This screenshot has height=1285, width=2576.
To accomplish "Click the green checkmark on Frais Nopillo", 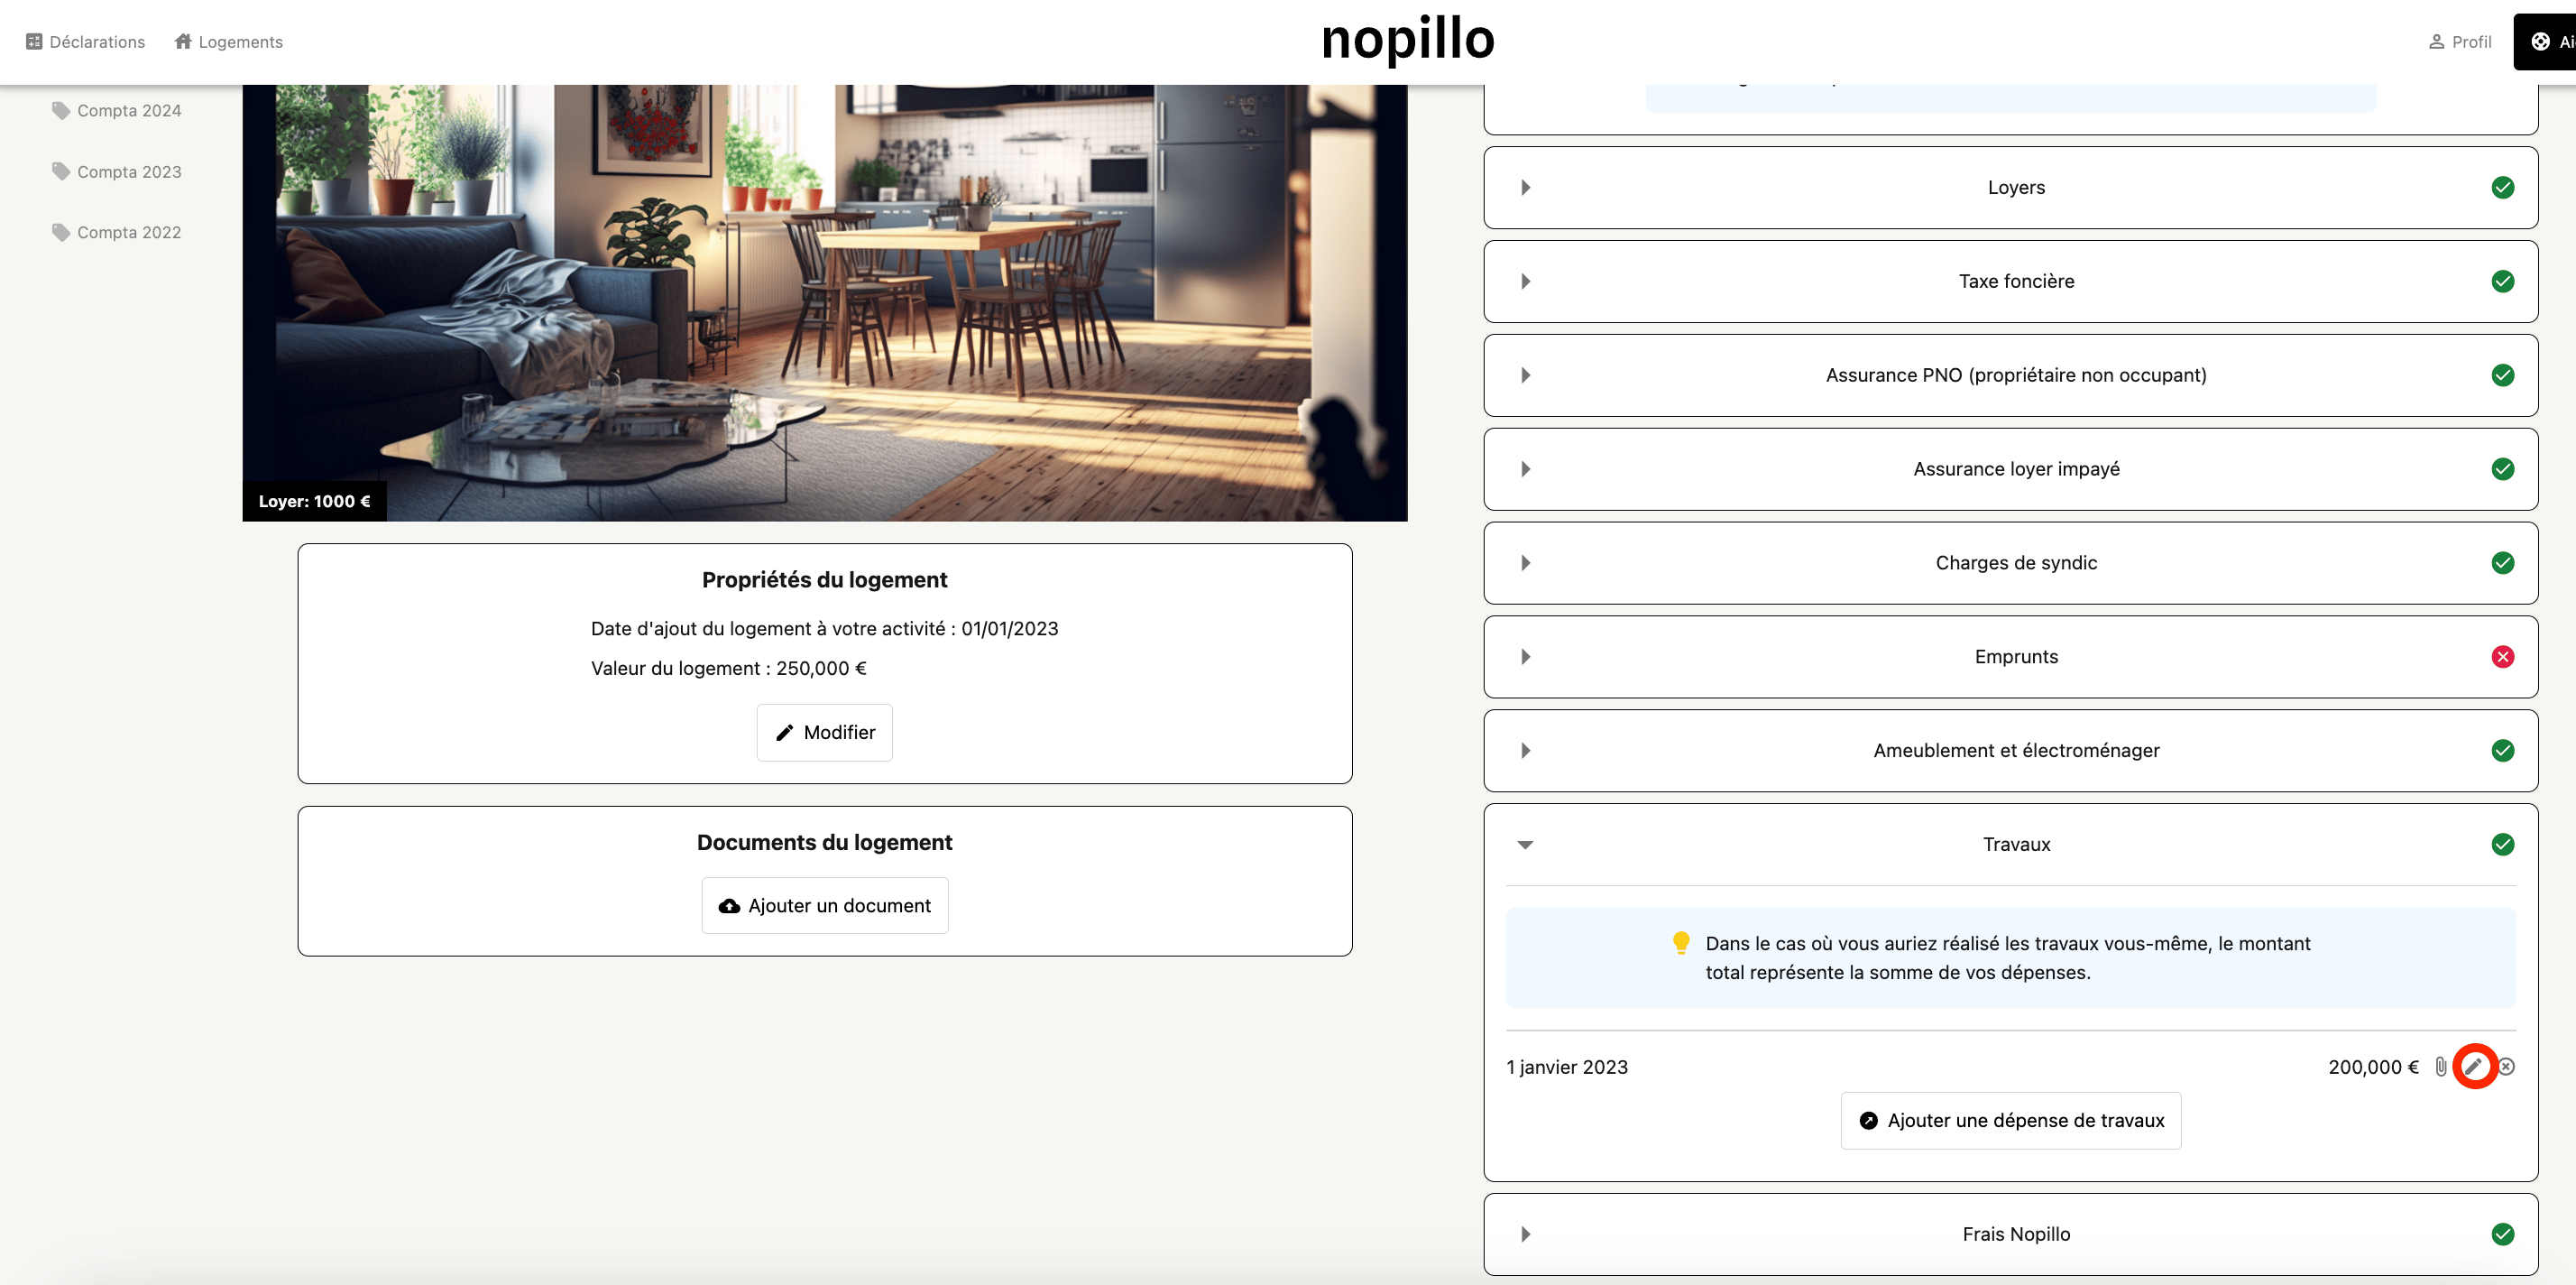I will click(2502, 1233).
